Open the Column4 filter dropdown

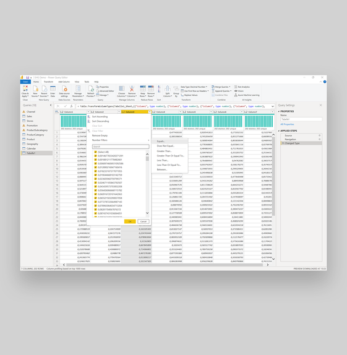tap(180, 112)
